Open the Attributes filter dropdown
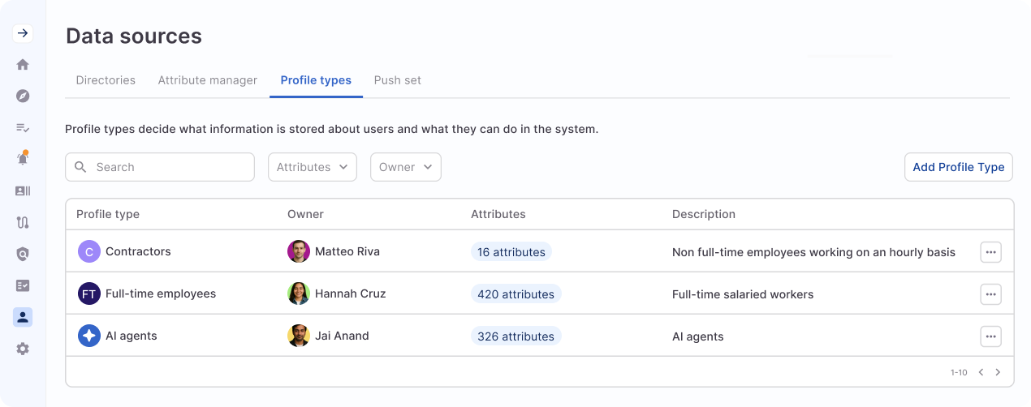Screen dimensions: 1031x407 tap(313, 167)
